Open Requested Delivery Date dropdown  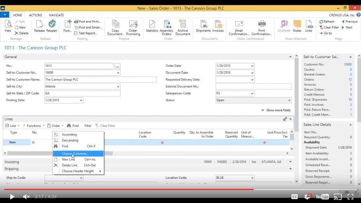(x=252, y=80)
